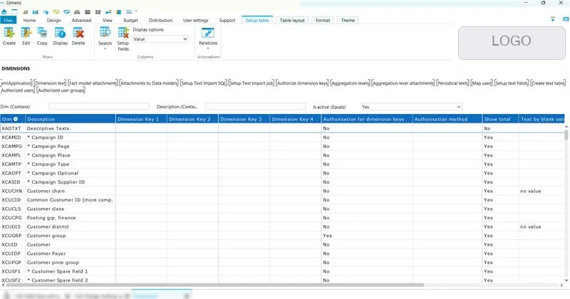570x299 pixels.
Task: Click the Yes authorisation cell for XCUGRP
Action: coord(367,236)
